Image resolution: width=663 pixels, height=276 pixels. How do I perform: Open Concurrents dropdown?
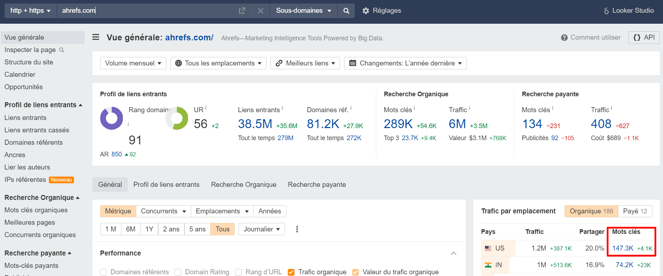tap(164, 211)
